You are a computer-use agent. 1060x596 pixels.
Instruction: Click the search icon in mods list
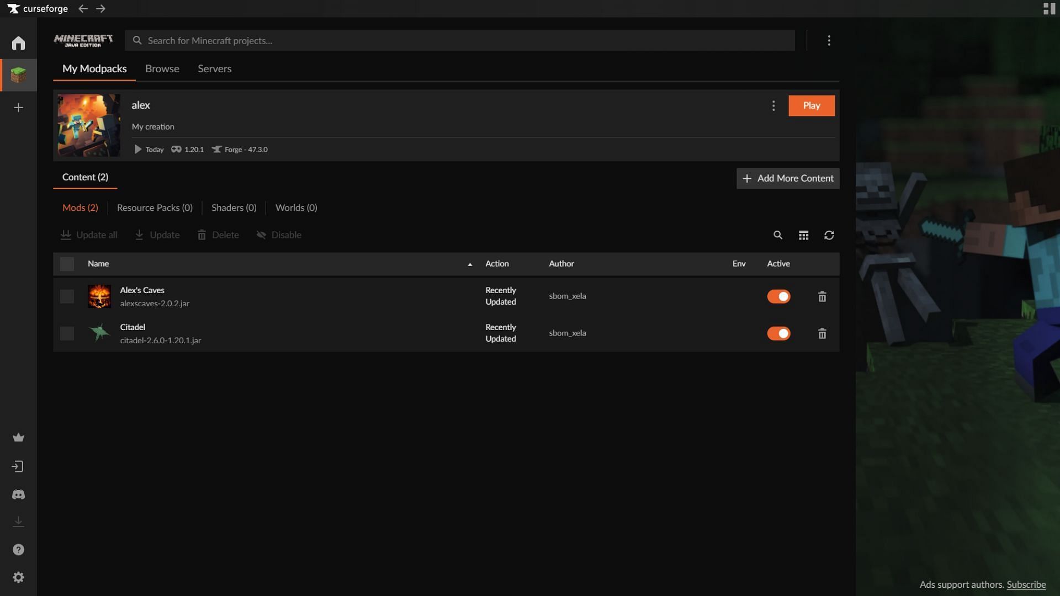(x=778, y=235)
